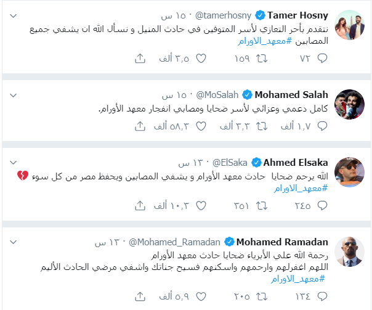Share Mohamed Salah's tweet
This screenshot has height=310, width=372.
(x=140, y=126)
